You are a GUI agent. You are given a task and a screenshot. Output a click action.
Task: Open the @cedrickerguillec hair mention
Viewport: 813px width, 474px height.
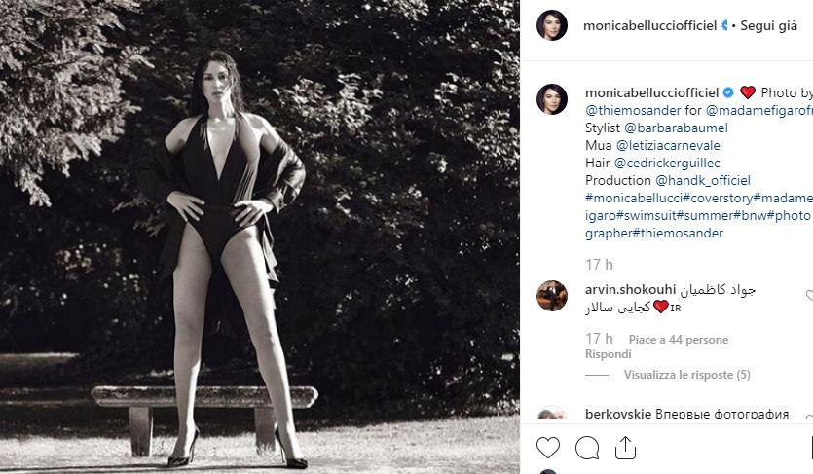[667, 164]
